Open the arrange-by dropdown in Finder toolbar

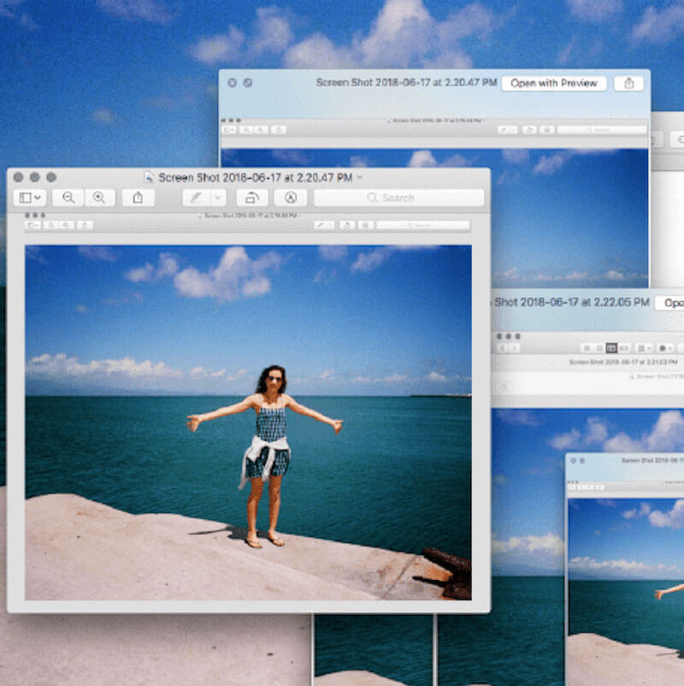[645, 347]
